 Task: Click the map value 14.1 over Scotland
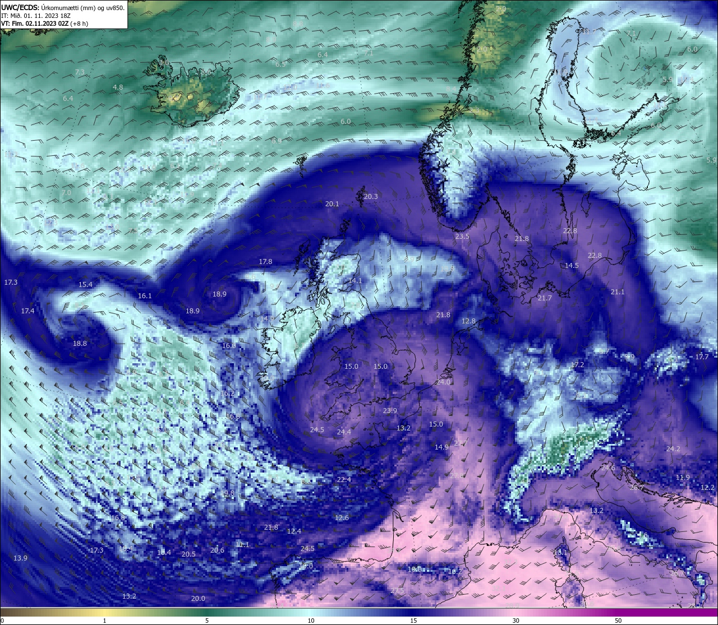[356, 281]
